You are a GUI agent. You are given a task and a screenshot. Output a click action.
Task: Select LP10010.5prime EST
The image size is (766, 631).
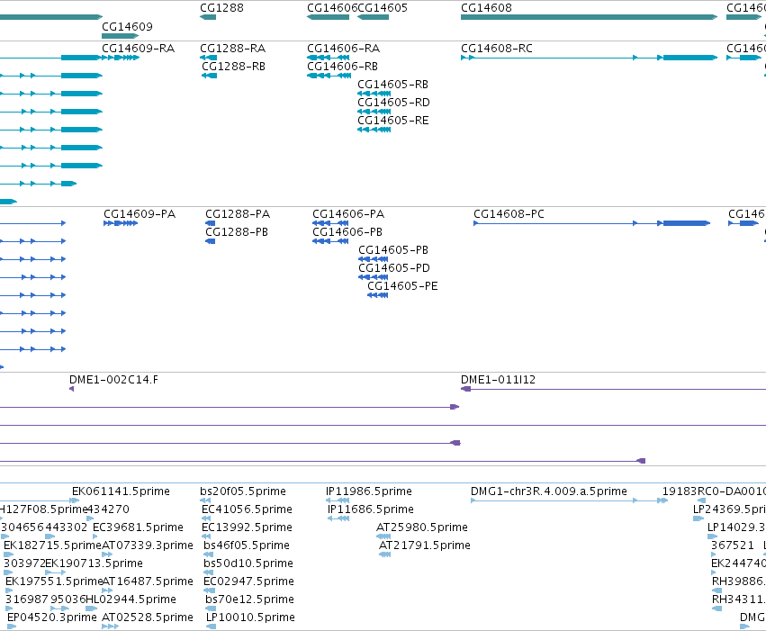[x=211, y=627]
